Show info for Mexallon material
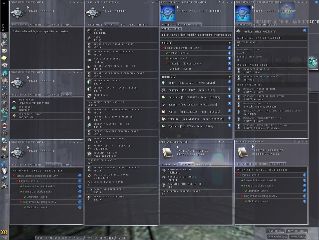Viewport: 319px width, 240px height. pyautogui.click(x=229, y=96)
